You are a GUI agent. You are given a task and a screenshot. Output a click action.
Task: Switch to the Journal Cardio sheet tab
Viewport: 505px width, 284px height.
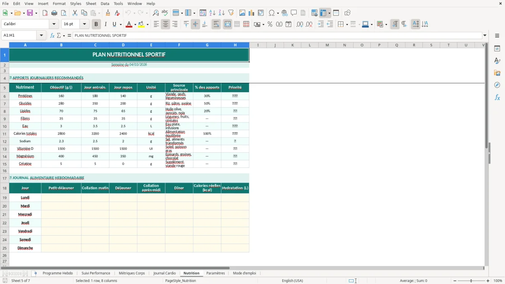165,273
